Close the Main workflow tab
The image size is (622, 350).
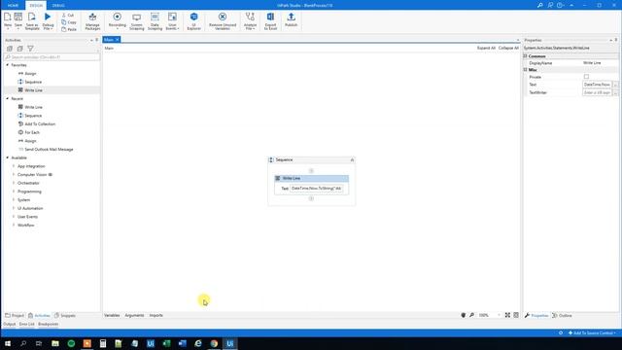[x=118, y=40]
